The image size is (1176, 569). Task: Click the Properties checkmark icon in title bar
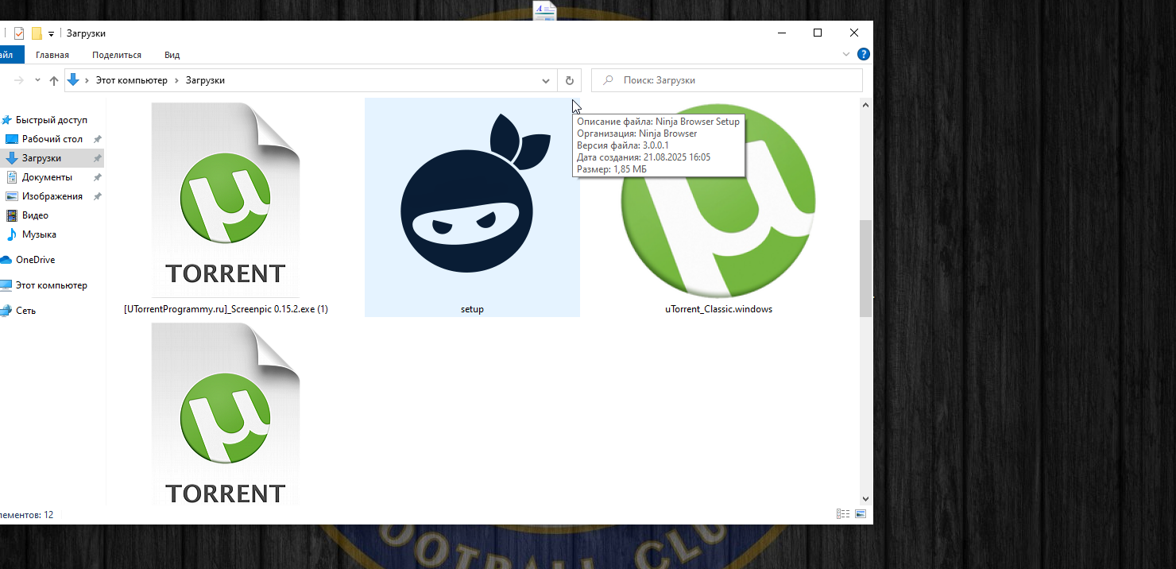(19, 33)
